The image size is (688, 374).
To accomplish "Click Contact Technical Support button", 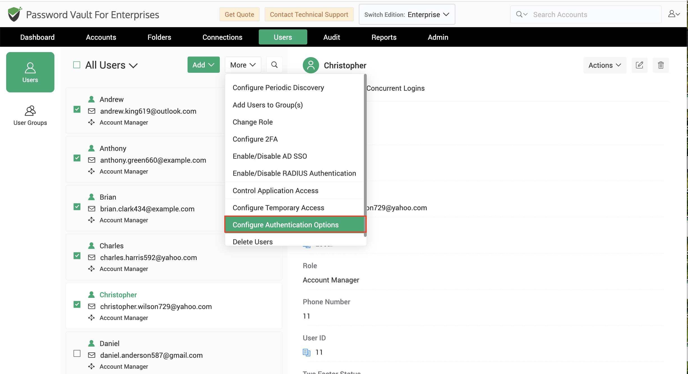I will pos(309,14).
